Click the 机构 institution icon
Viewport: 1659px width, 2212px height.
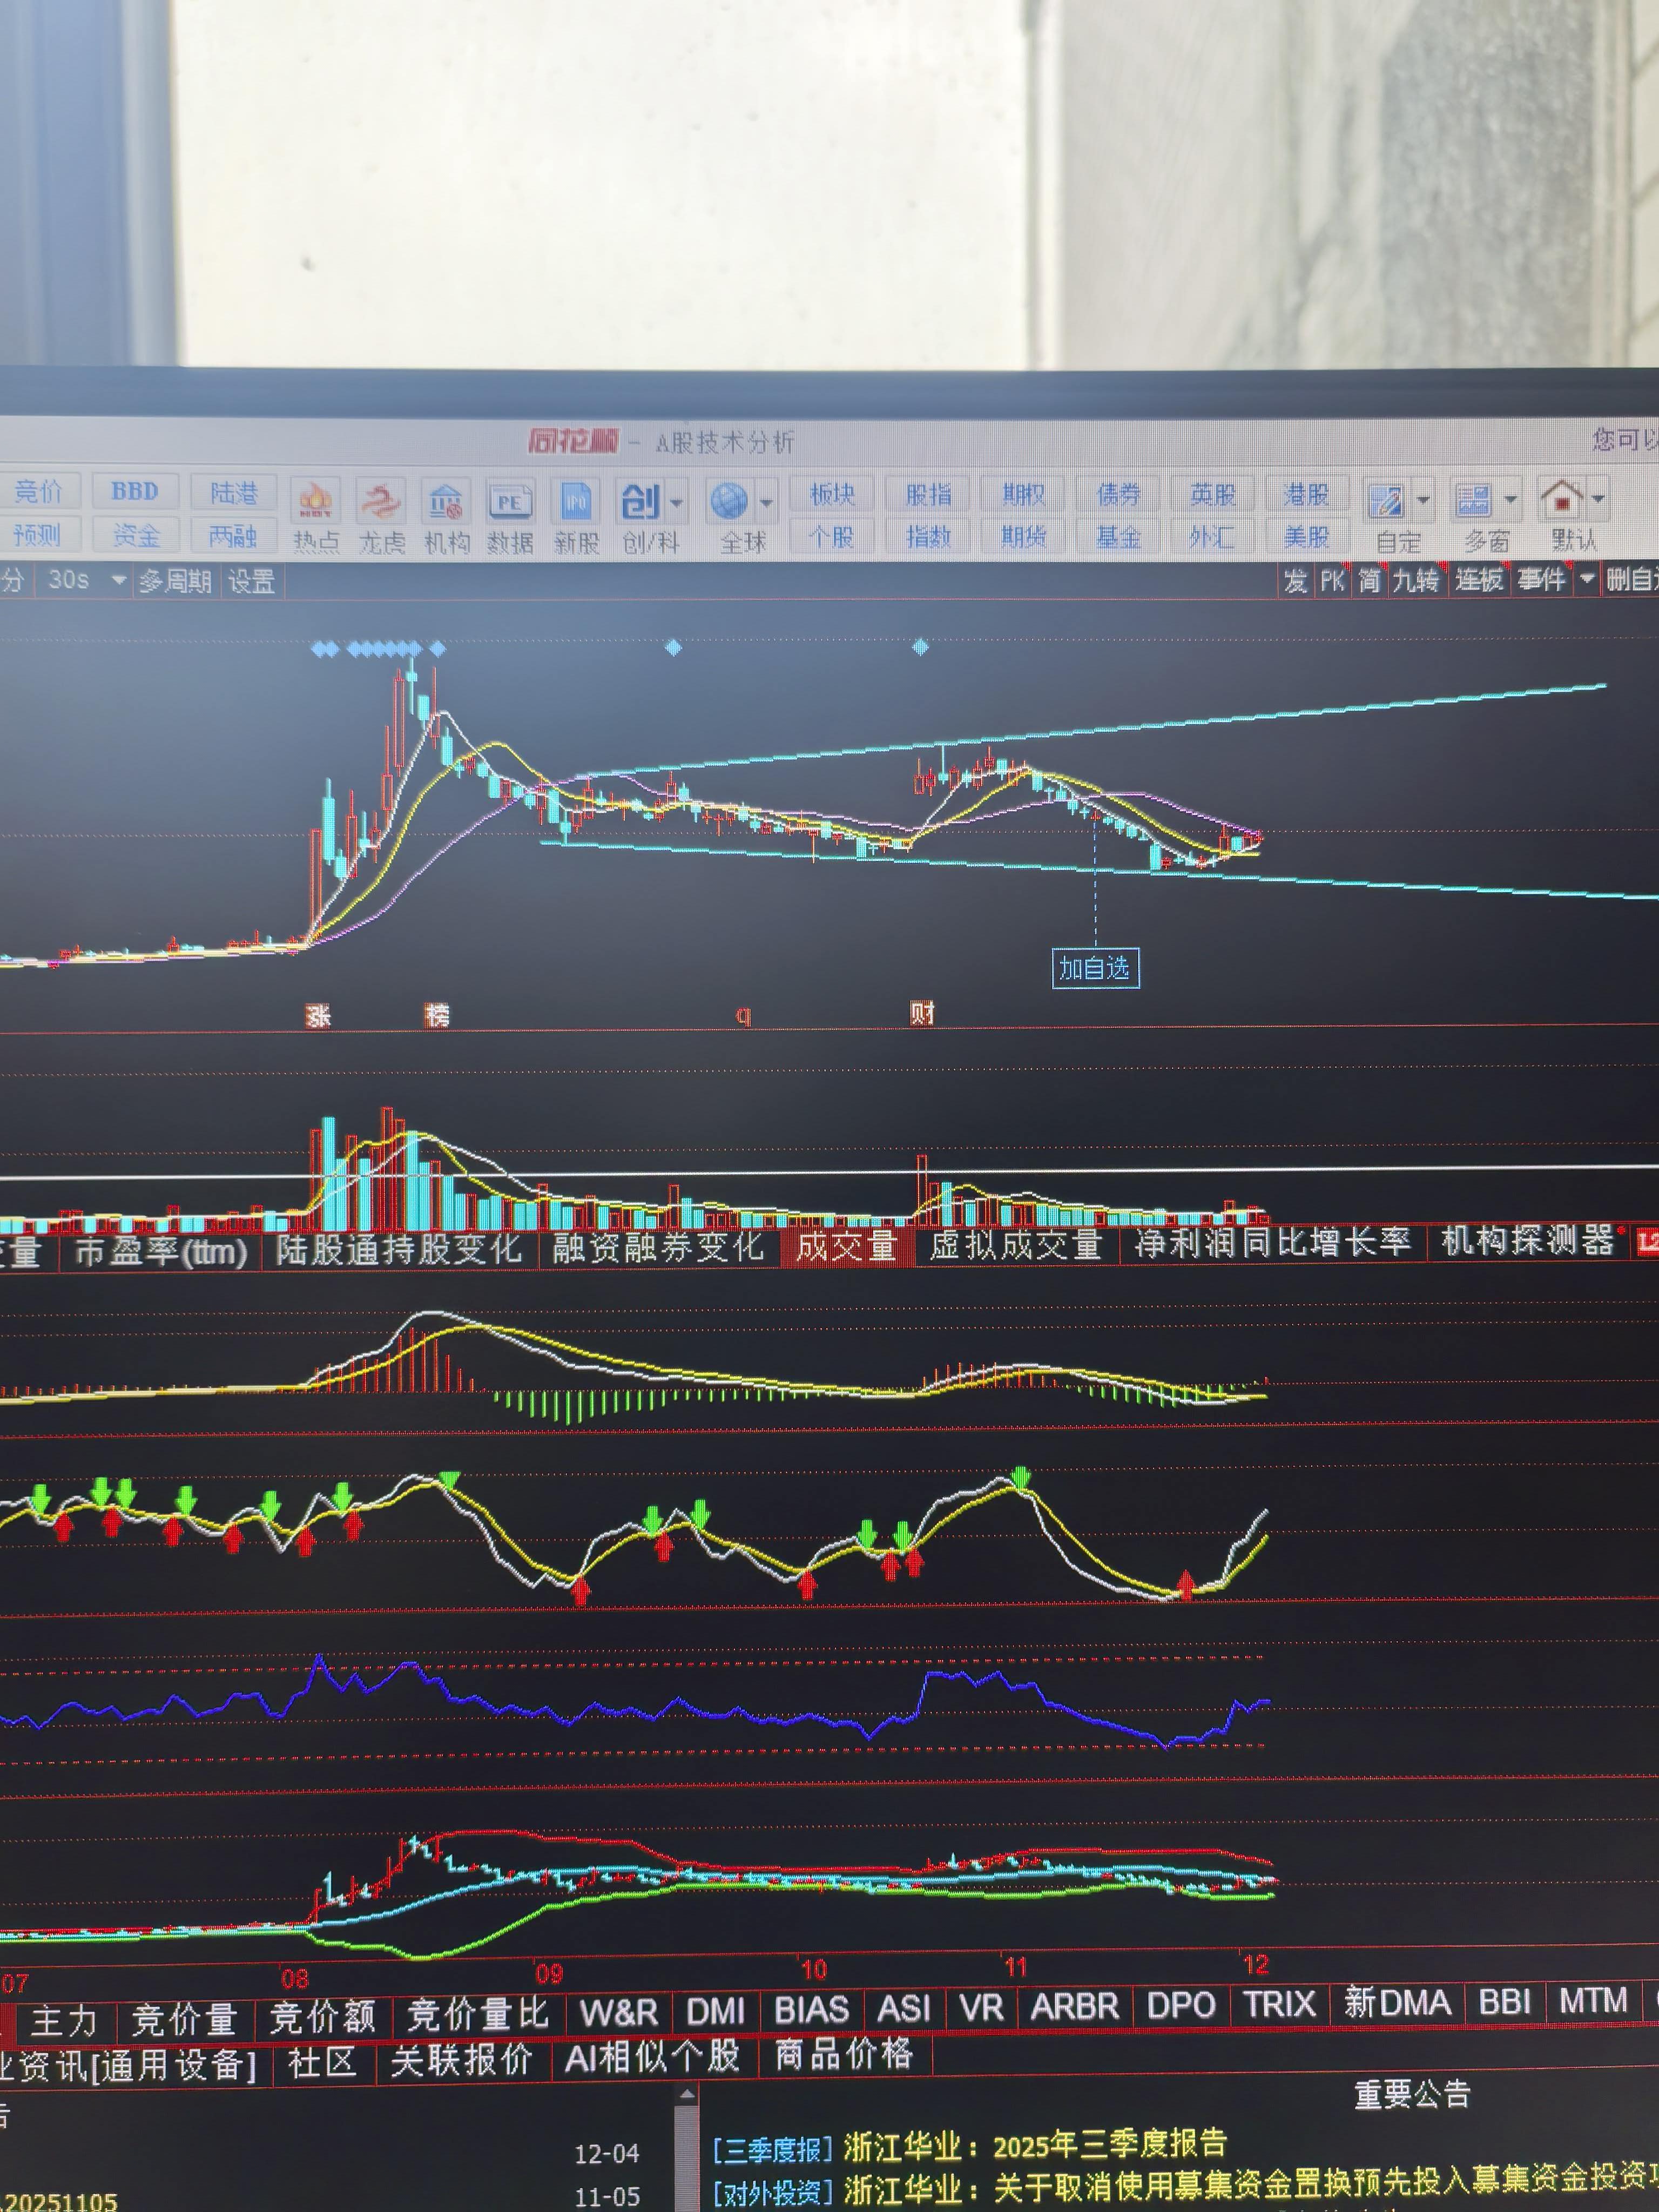point(446,502)
